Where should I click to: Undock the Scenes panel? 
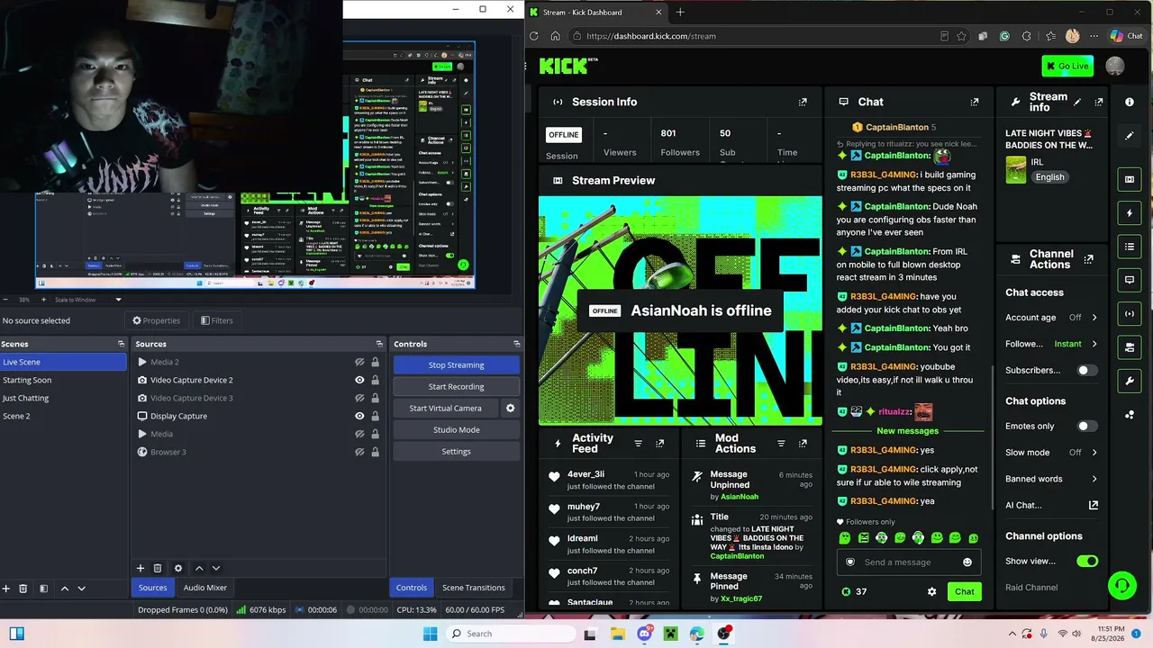tap(121, 344)
